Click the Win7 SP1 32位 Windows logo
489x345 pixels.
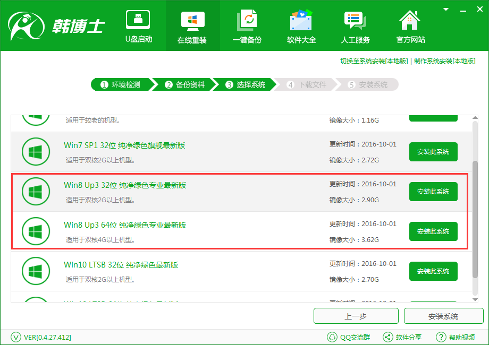[36, 152]
